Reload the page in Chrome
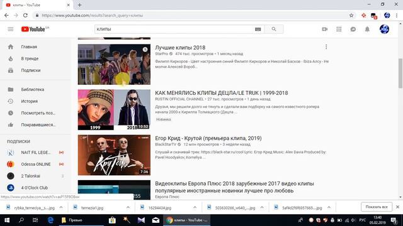Screen dimensions: 403x226 pos(25,15)
